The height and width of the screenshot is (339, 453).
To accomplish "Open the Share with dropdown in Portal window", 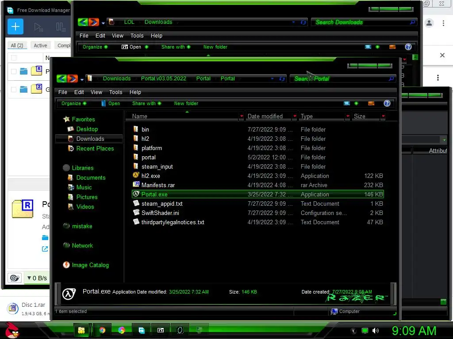I will tap(146, 103).
